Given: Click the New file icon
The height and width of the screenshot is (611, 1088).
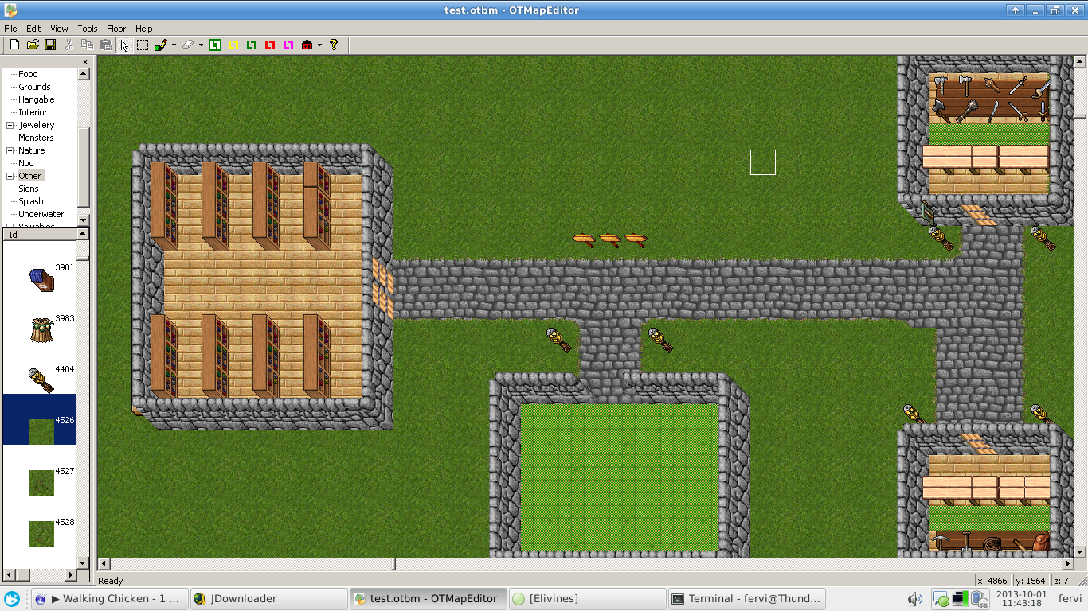Looking at the screenshot, I should click(14, 45).
